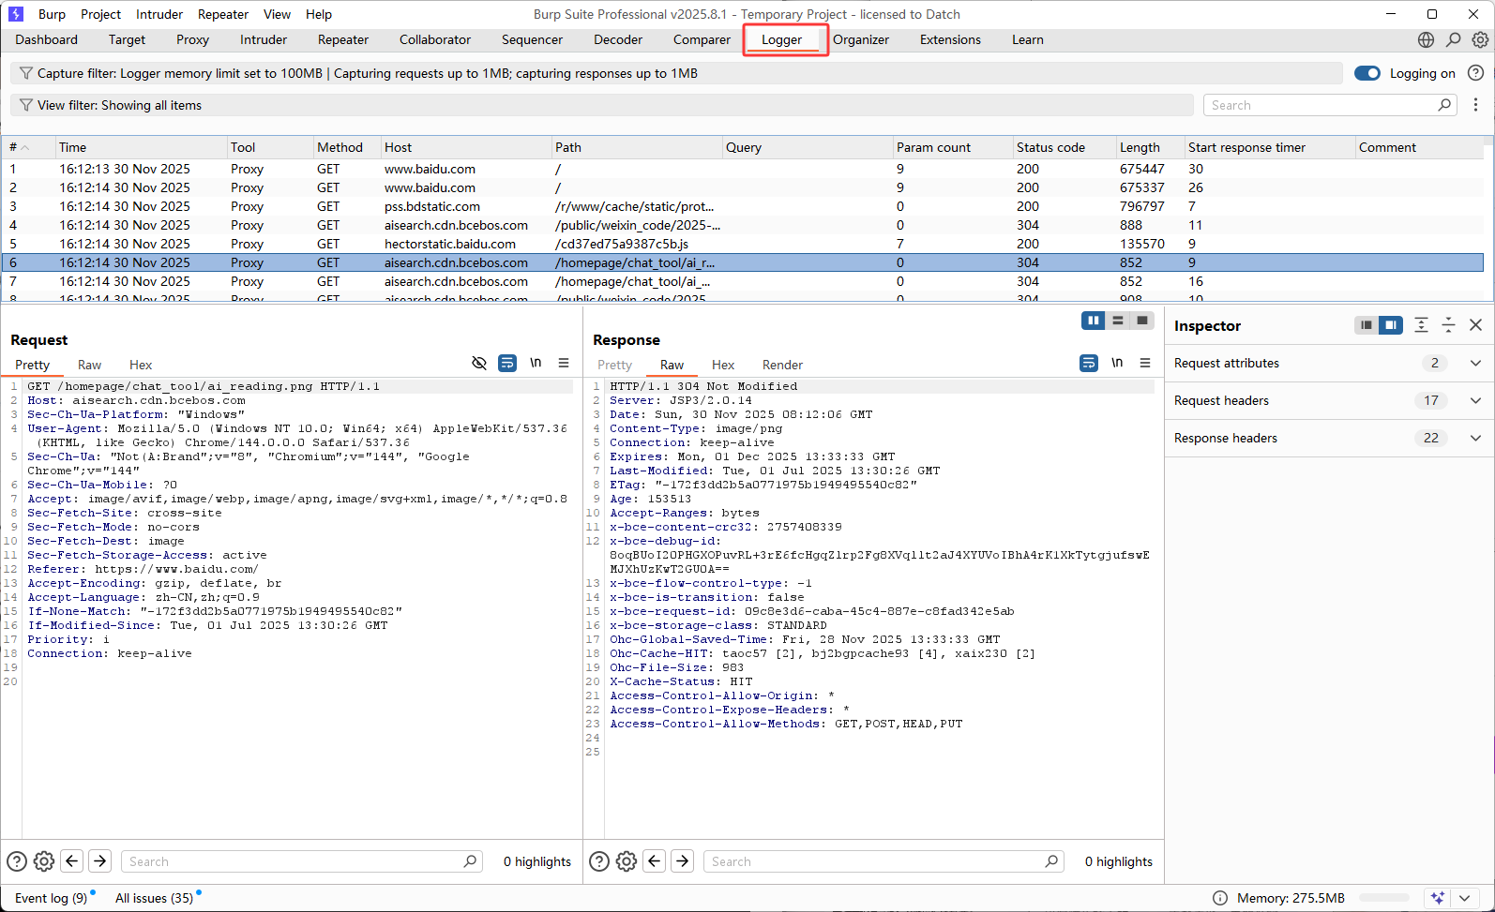This screenshot has width=1495, height=912.
Task: Sort the log by the # column
Action: coord(26,147)
